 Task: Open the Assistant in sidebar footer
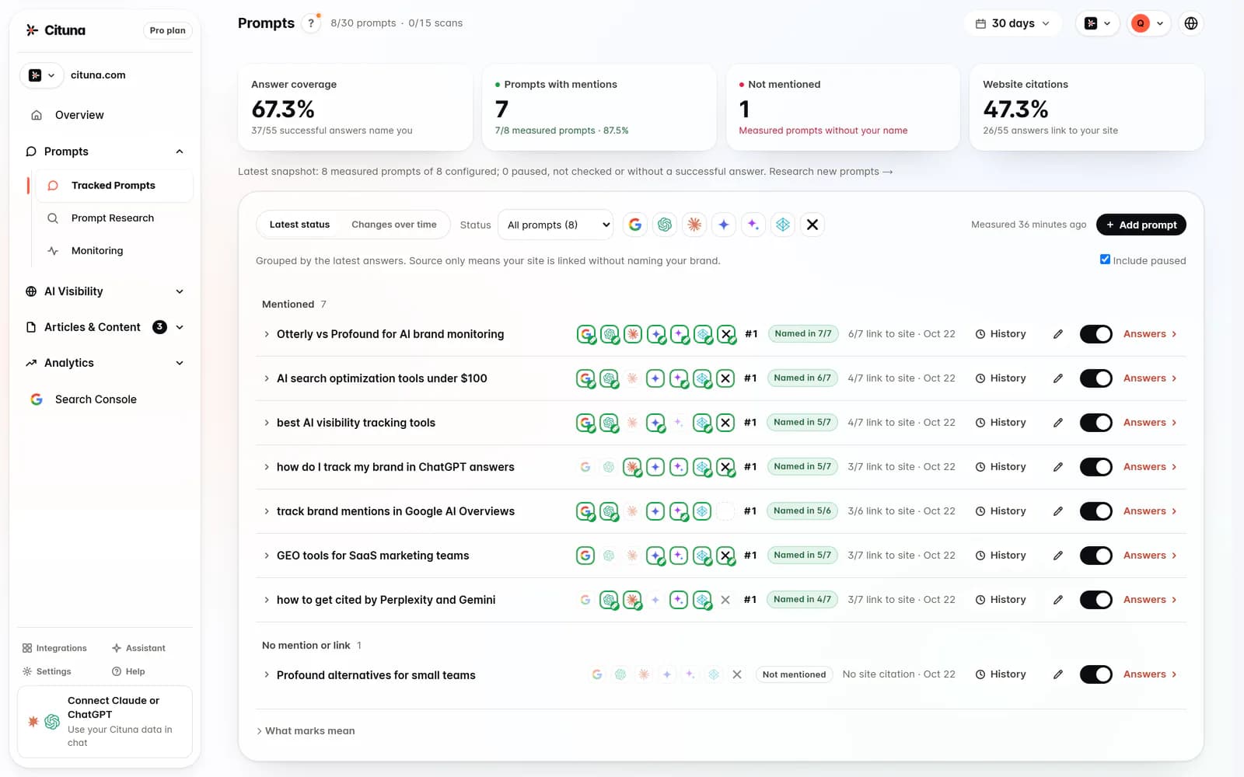pyautogui.click(x=138, y=648)
